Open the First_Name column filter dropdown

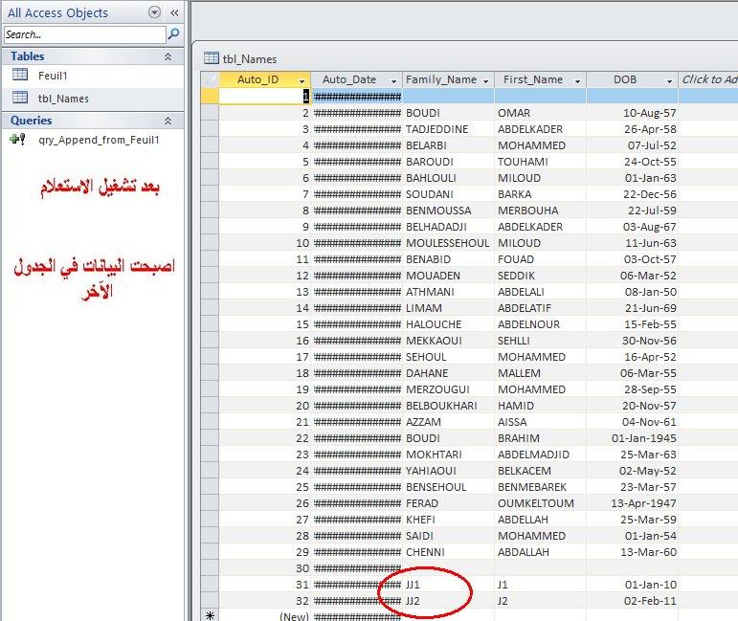[x=577, y=81]
